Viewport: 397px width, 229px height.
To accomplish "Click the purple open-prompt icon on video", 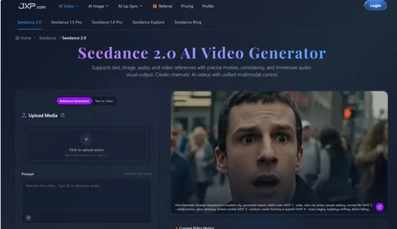I will click(x=379, y=207).
